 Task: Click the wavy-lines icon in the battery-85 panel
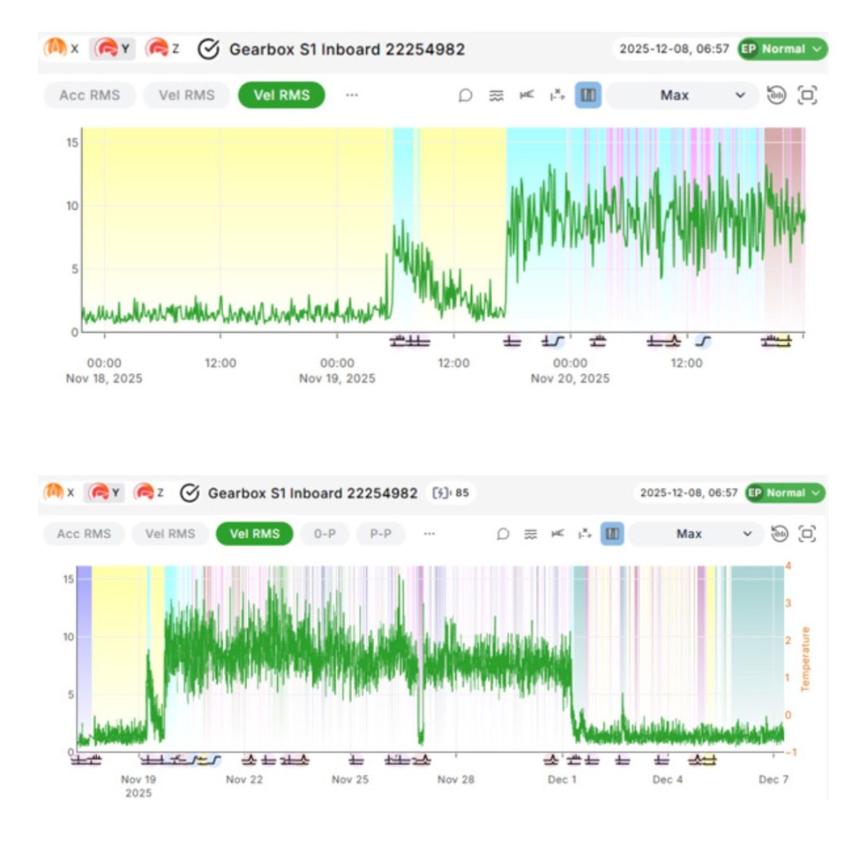point(530,534)
